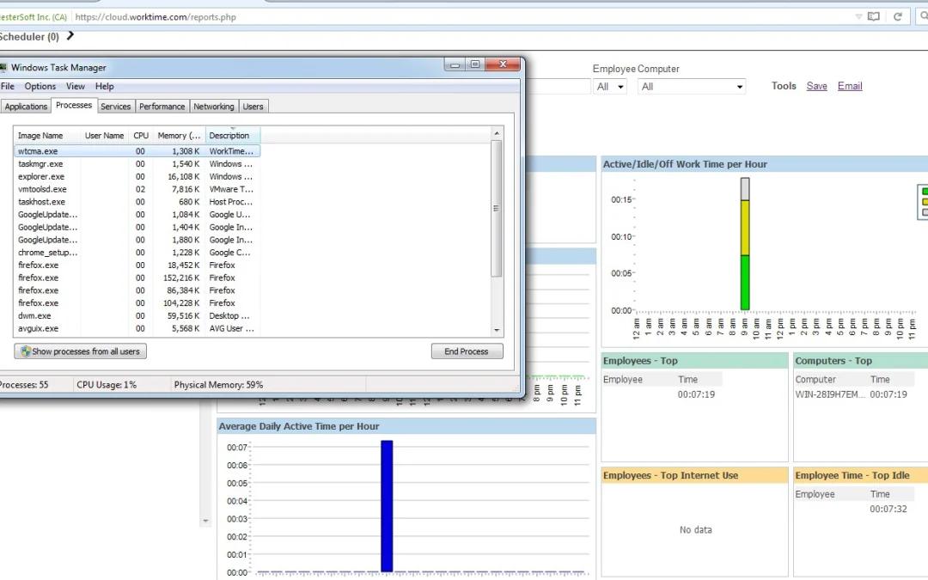Viewport: 928px width, 580px height.
Task: Open the address bar history dropdown arrow
Action: click(x=858, y=16)
